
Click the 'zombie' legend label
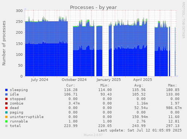(x=17, y=103)
